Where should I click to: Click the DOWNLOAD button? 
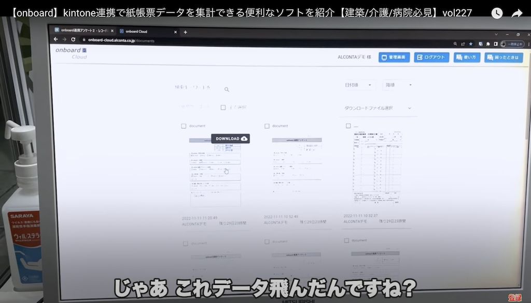click(x=231, y=138)
